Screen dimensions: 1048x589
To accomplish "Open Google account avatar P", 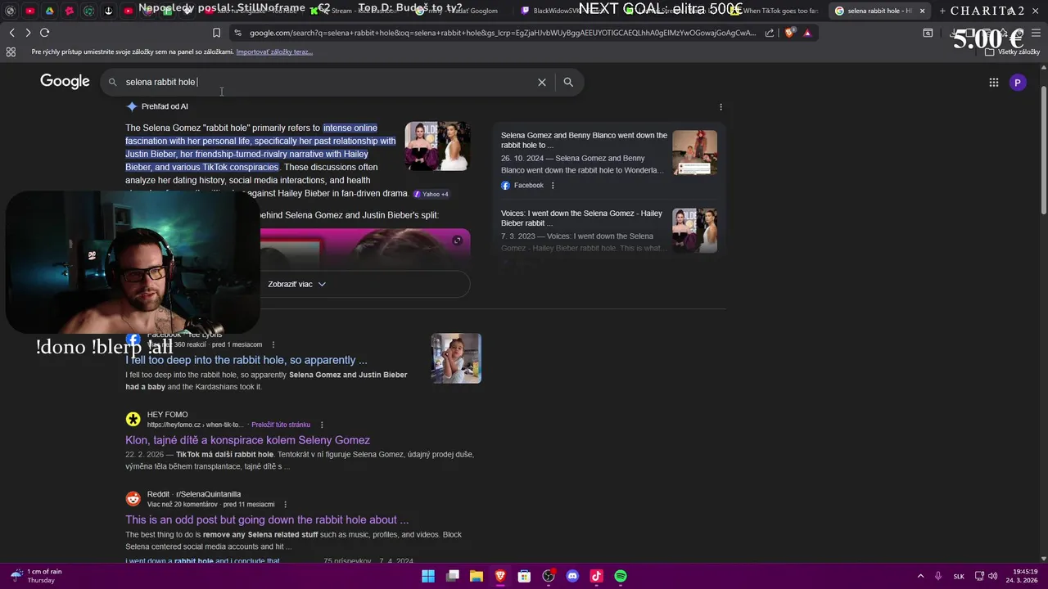I will pos(1018,82).
